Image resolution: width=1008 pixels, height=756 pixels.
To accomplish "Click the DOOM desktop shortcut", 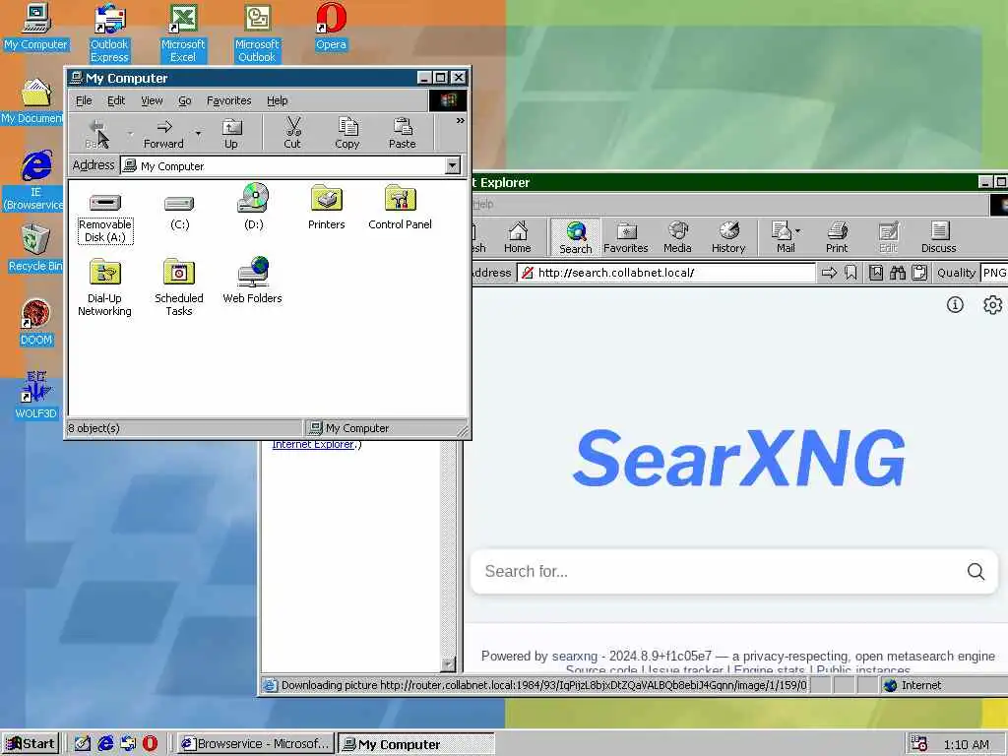I will pos(36,323).
